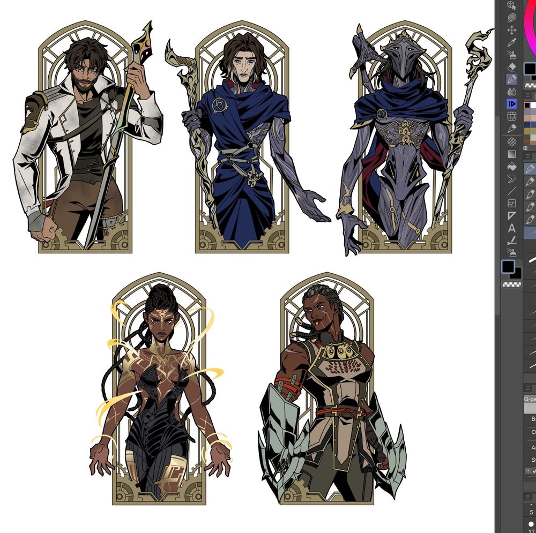Select the straight Line figure tool
Image resolution: width=536 pixels, height=533 pixels.
tap(511, 191)
